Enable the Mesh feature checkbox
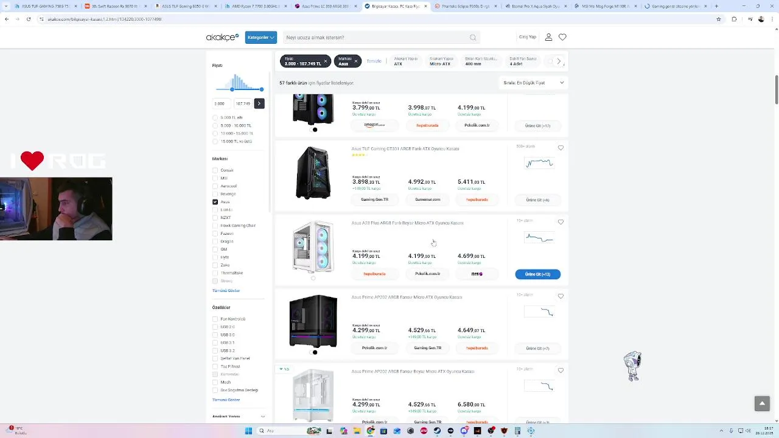 [215, 382]
